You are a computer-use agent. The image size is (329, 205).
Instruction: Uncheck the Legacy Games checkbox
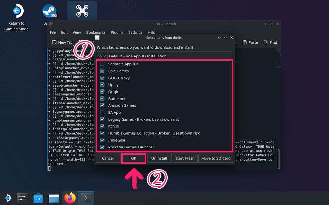point(102,119)
